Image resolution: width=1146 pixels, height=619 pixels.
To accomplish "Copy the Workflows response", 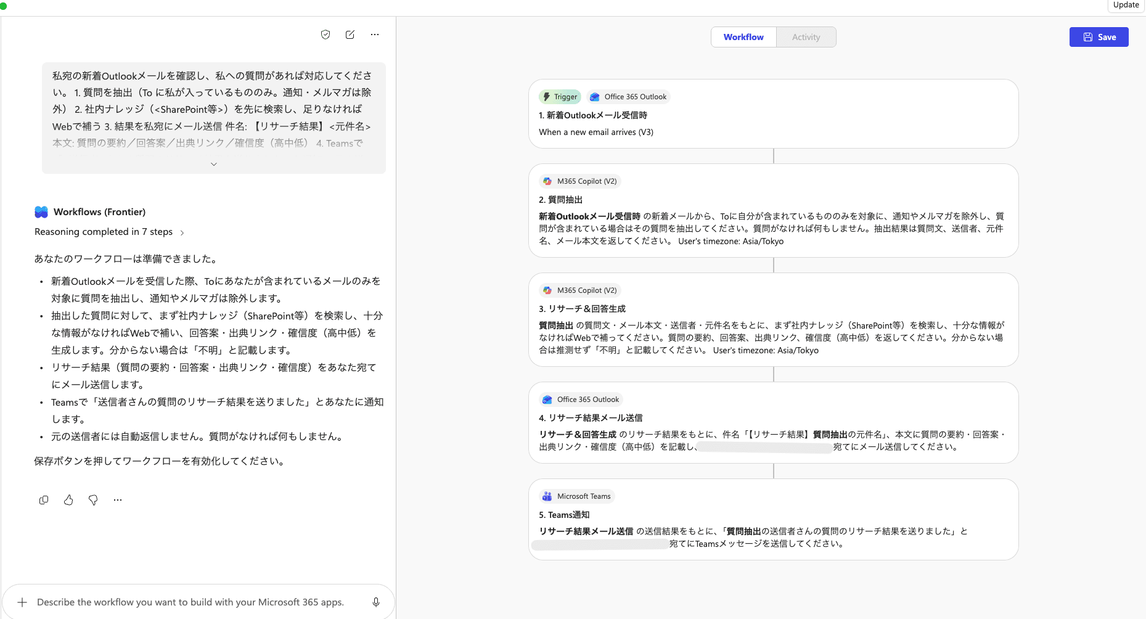I will (44, 500).
